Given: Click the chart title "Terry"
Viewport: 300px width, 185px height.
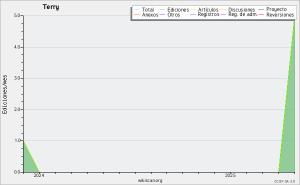Looking at the screenshot, I should click(x=50, y=7).
